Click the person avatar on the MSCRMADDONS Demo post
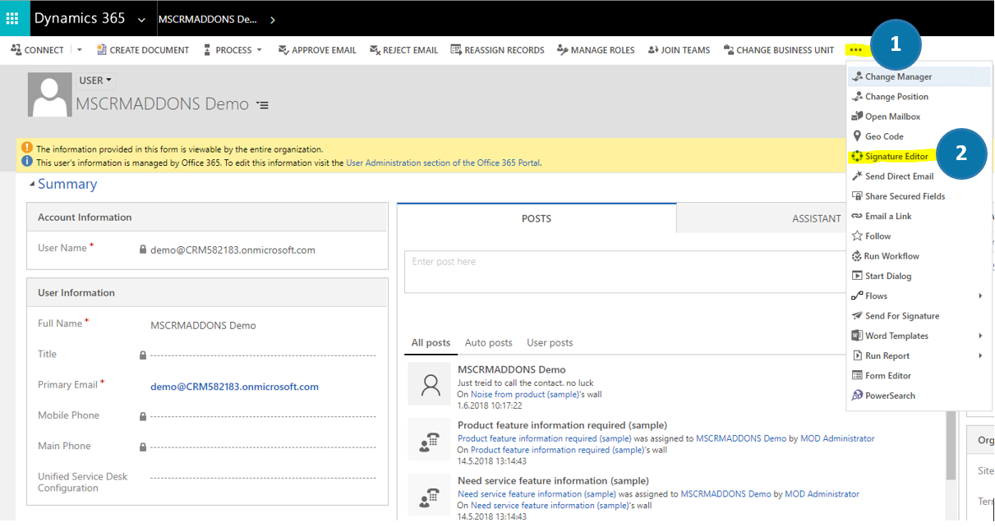 429,384
